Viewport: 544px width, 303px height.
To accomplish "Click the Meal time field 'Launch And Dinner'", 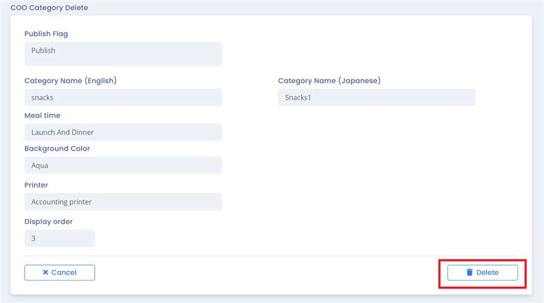I will point(123,132).
